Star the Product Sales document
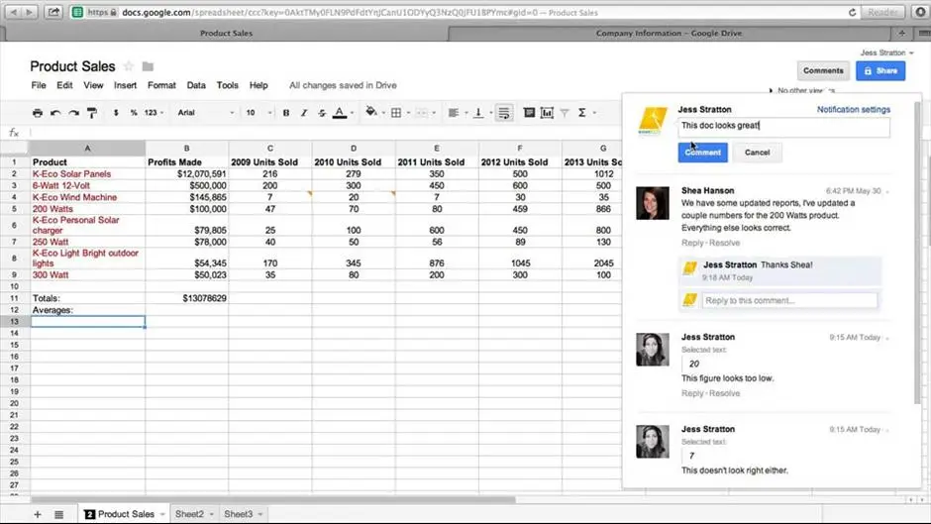This screenshot has height=524, width=931. point(128,66)
